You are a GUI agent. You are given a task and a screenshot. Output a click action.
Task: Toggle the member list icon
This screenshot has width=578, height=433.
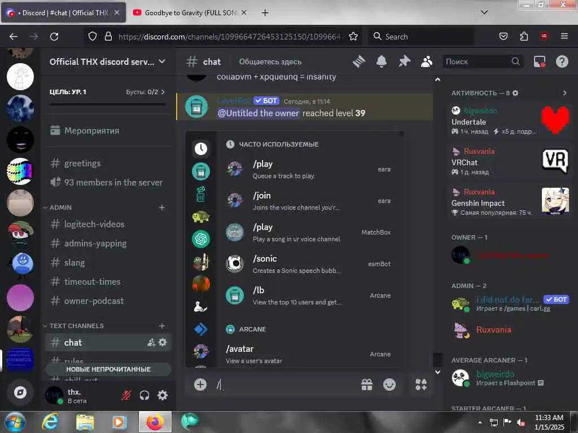(x=427, y=61)
